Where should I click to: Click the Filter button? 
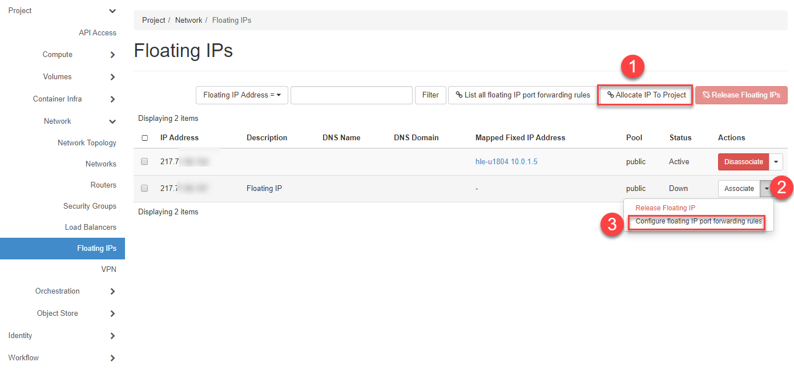(x=430, y=95)
